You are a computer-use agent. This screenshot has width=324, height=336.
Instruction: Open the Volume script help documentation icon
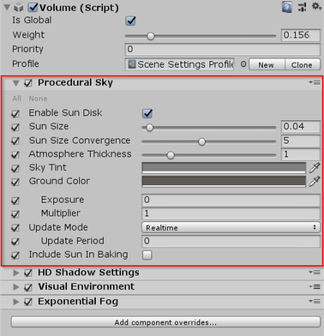(286, 7)
